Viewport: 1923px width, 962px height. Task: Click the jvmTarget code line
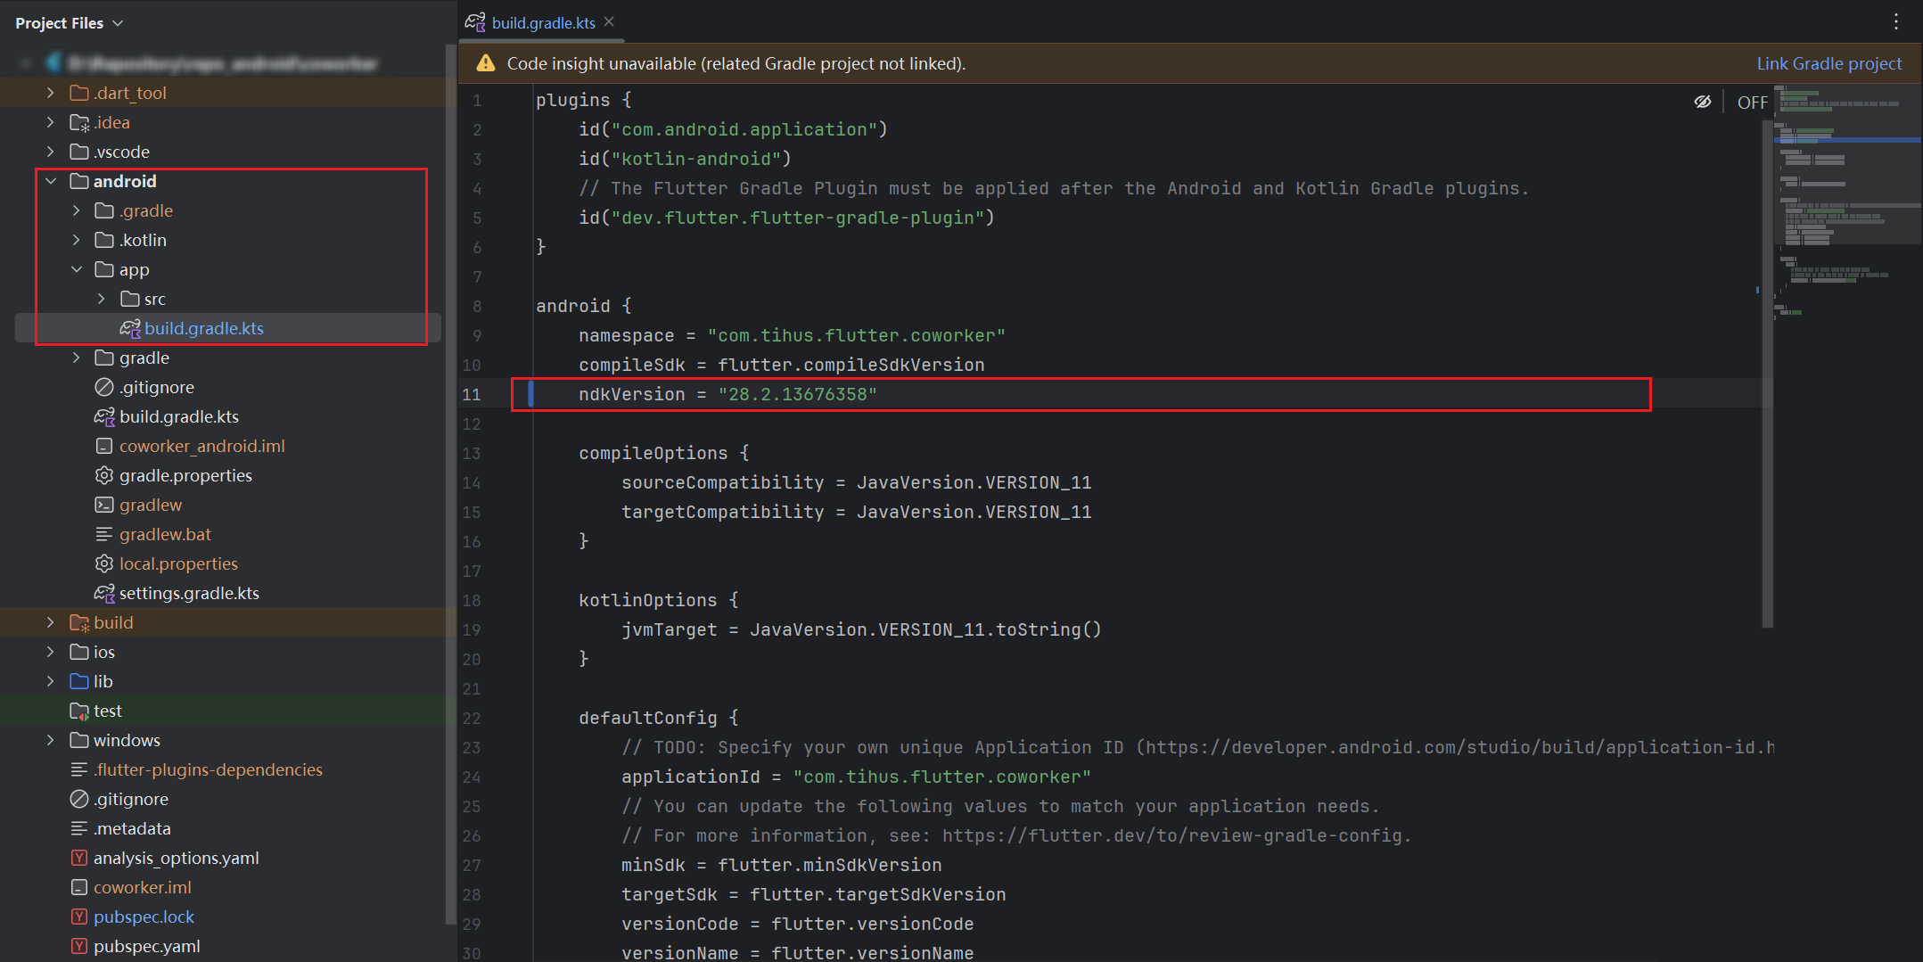[x=861, y=629]
